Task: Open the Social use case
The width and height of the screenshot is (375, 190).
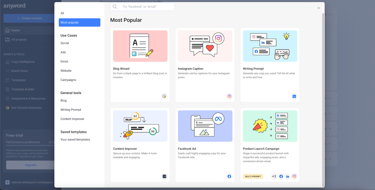Action: click(x=65, y=43)
